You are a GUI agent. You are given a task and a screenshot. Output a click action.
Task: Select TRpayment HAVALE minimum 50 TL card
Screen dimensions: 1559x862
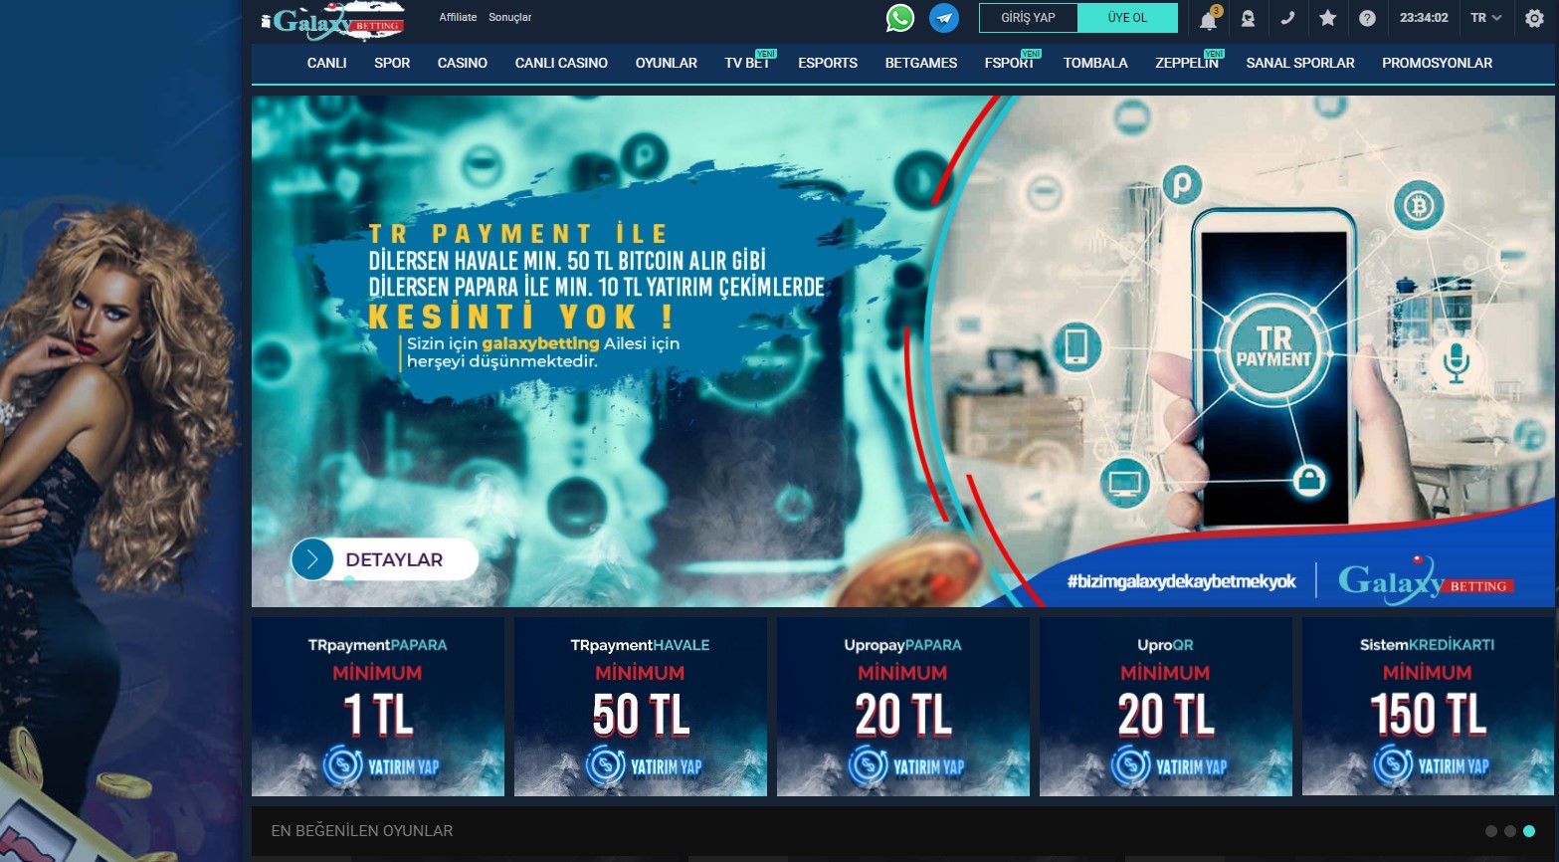(641, 707)
